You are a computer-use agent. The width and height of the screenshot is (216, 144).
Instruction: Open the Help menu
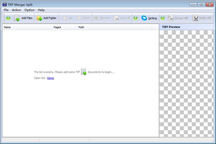point(41,10)
